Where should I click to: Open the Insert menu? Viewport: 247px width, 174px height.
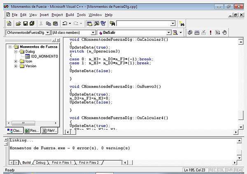point(44,15)
